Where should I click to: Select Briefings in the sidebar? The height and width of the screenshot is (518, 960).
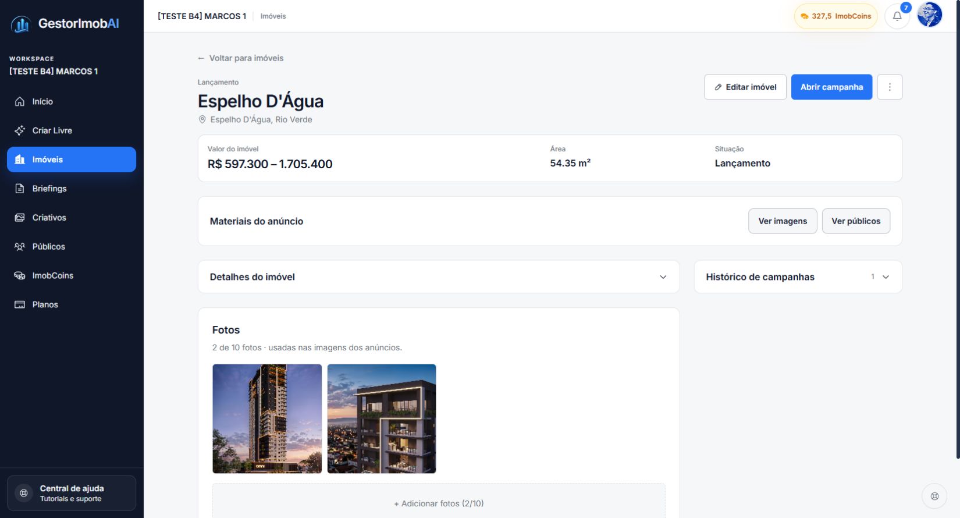72,189
